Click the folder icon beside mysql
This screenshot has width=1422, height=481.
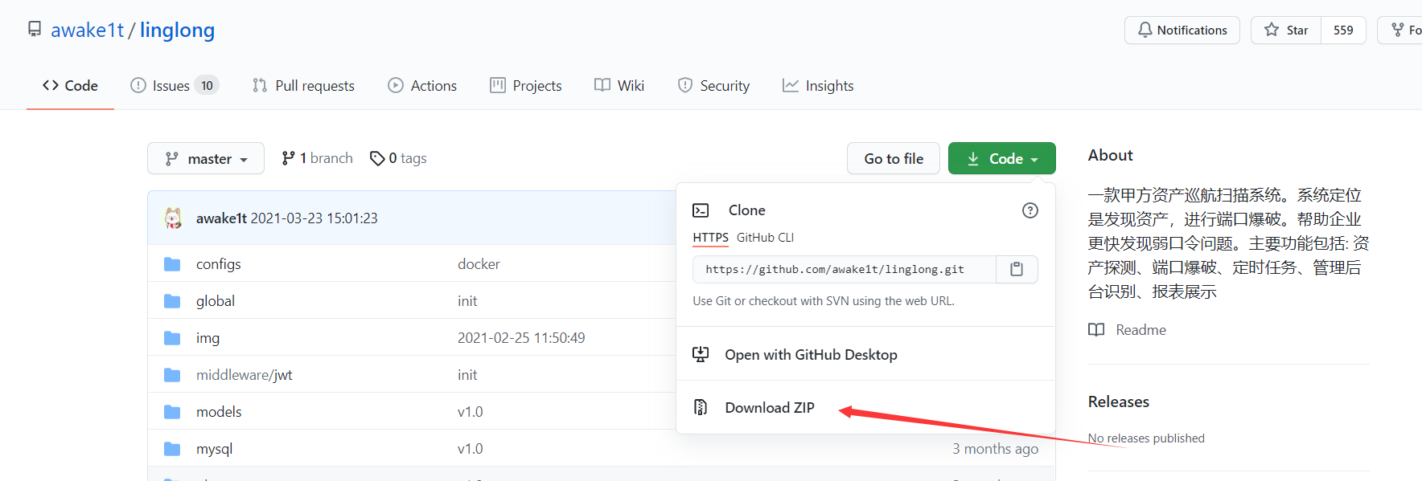(x=172, y=448)
